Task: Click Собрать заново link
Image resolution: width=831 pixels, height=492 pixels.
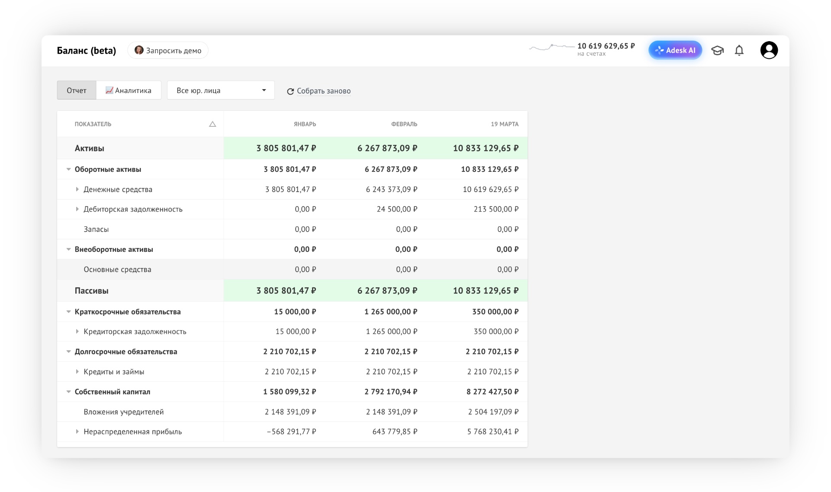Action: (324, 91)
